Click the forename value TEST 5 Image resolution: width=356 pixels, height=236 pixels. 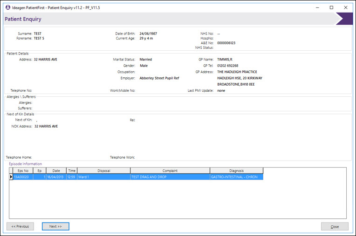[x=39, y=38]
